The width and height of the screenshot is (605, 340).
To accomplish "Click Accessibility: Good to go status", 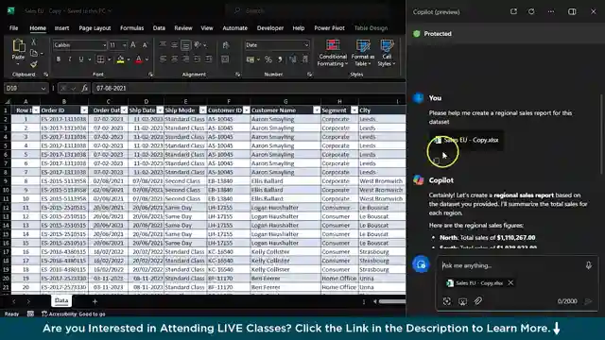I will point(74,314).
